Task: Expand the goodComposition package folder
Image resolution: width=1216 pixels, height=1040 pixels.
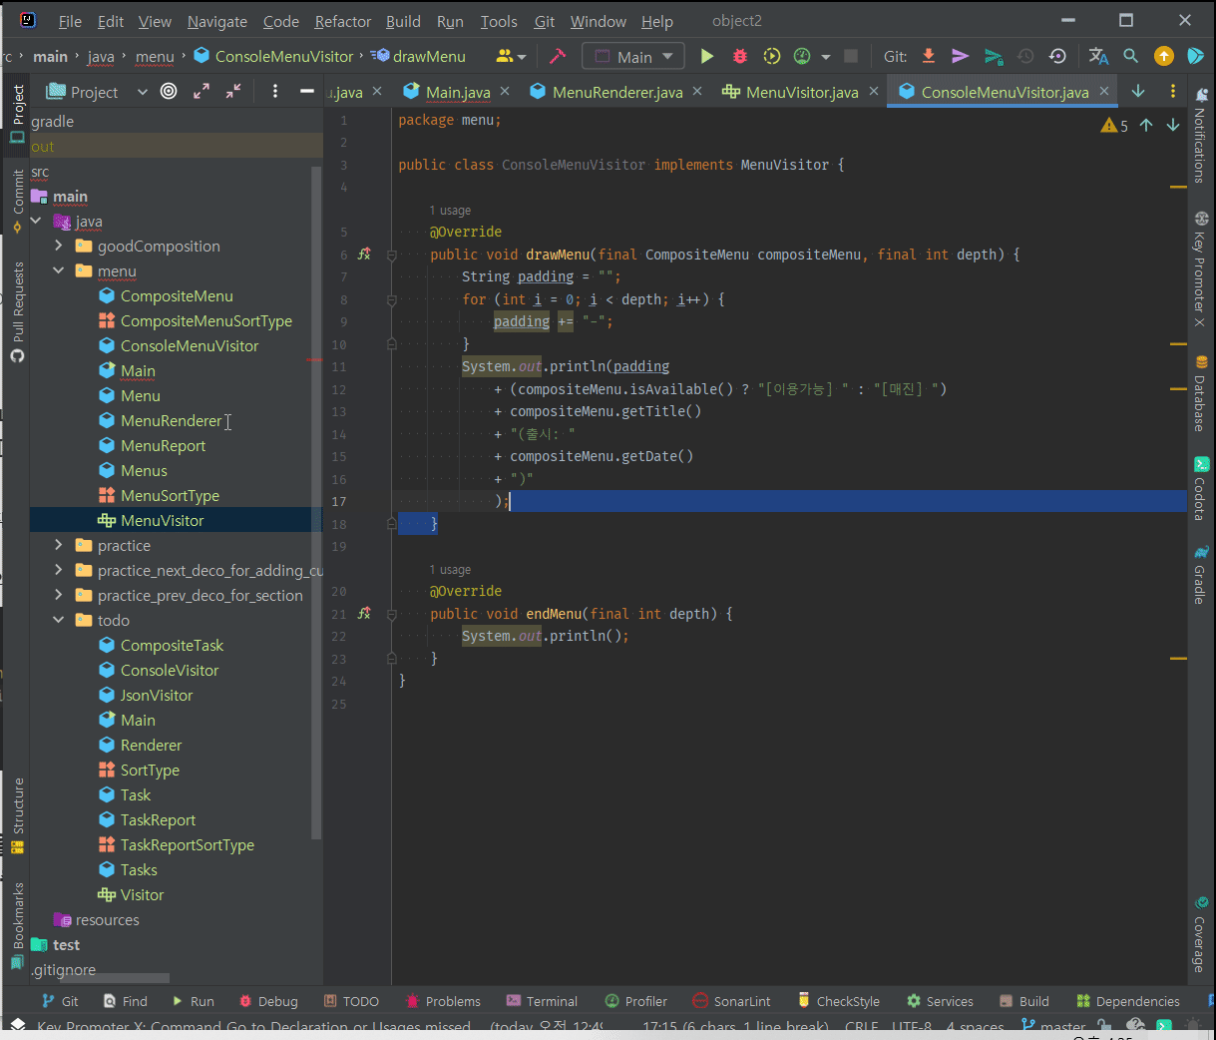Action: click(59, 246)
